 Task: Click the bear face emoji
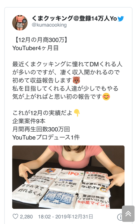coord(76,80)
